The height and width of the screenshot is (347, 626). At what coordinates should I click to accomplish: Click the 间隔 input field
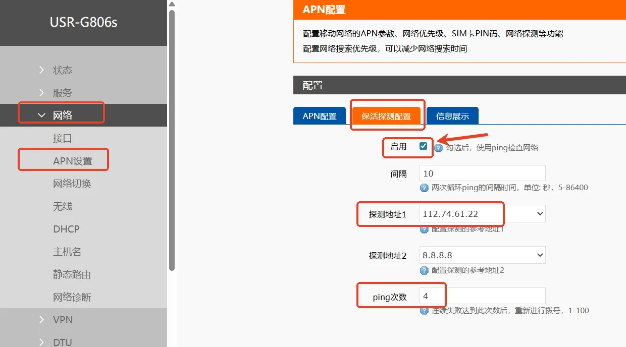(483, 173)
